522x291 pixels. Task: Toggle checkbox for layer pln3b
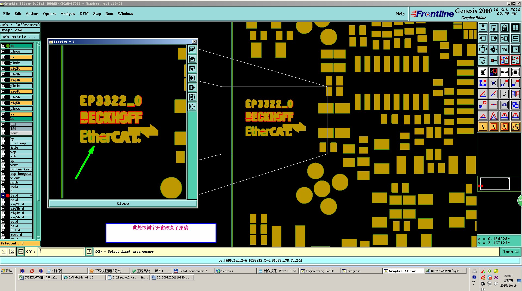pyautogui.click(x=3, y=74)
